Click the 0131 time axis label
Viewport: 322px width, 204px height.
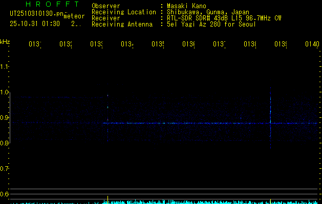[35, 44]
